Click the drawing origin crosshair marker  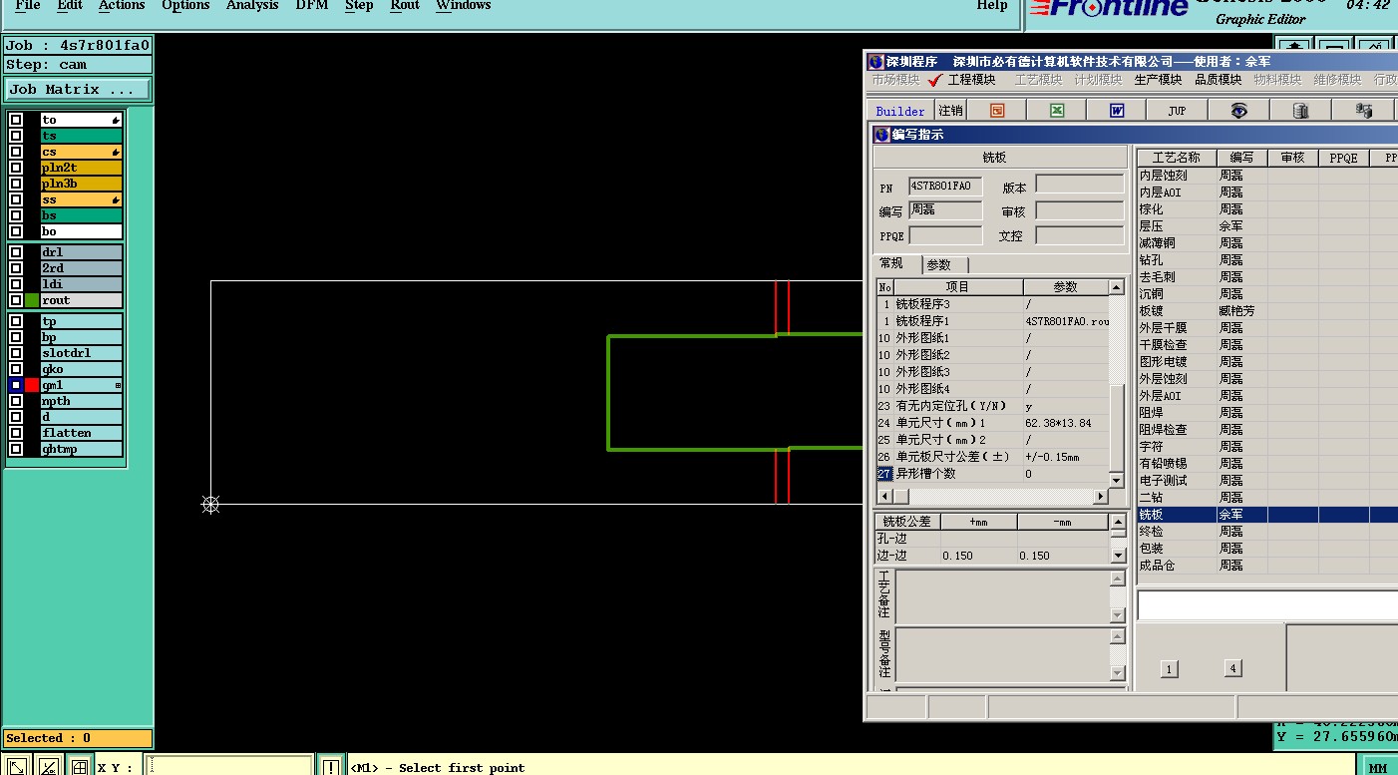click(210, 505)
